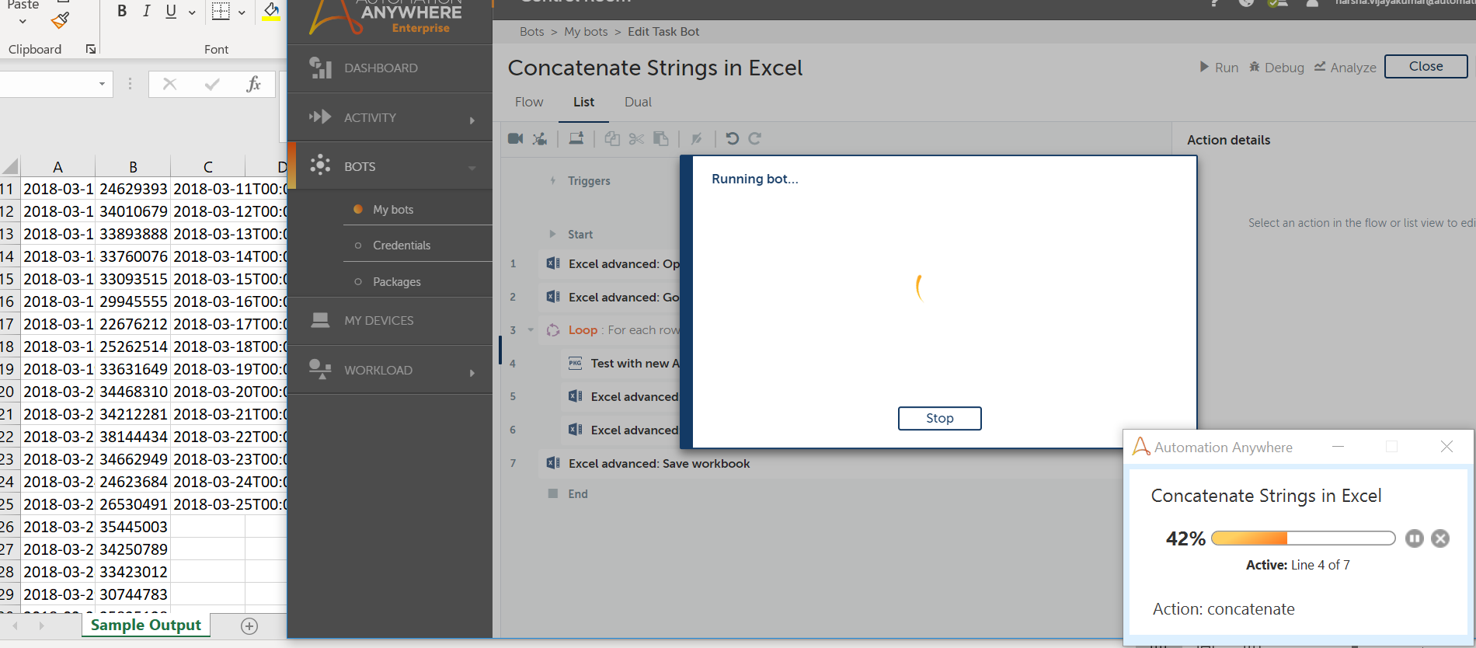
Task: Toggle Italic formatting in Excel
Action: pyautogui.click(x=146, y=11)
